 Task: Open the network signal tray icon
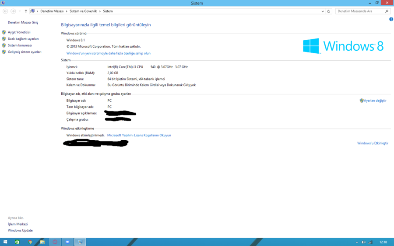[370, 242]
